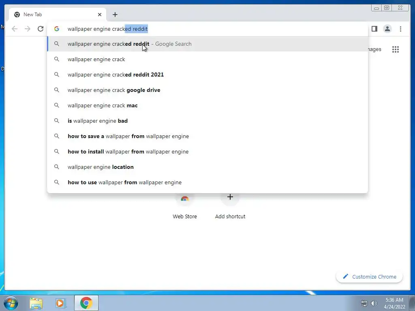Image resolution: width=415 pixels, height=311 pixels.
Task: Click the Customize Chrome button
Action: pos(369,277)
